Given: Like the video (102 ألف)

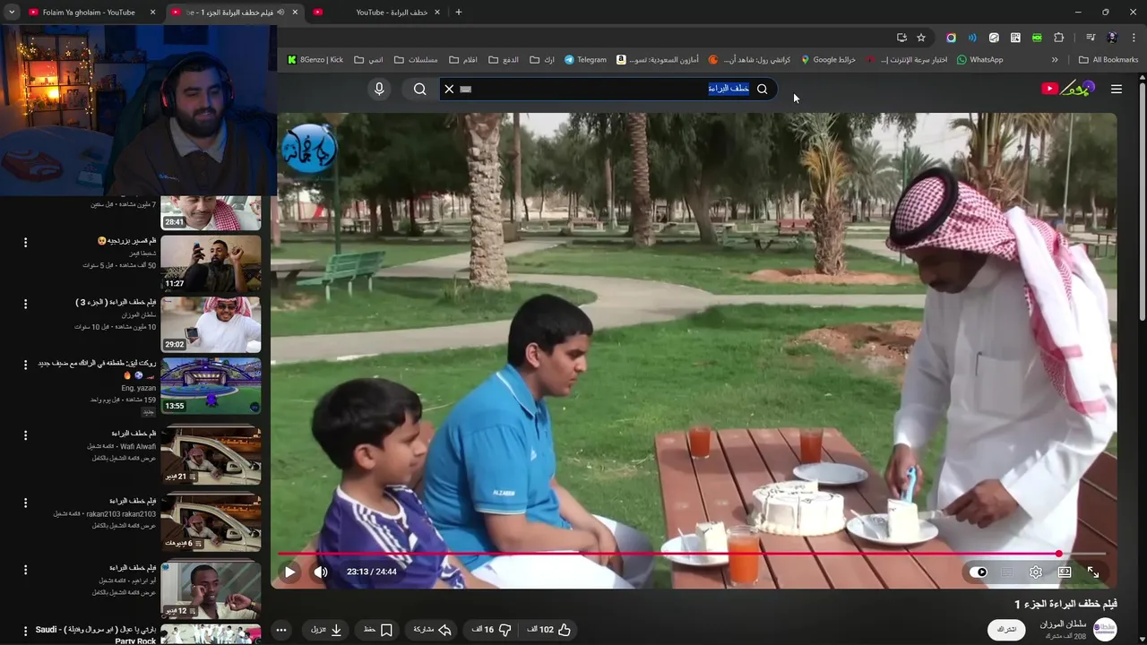Looking at the screenshot, I should [x=548, y=630].
